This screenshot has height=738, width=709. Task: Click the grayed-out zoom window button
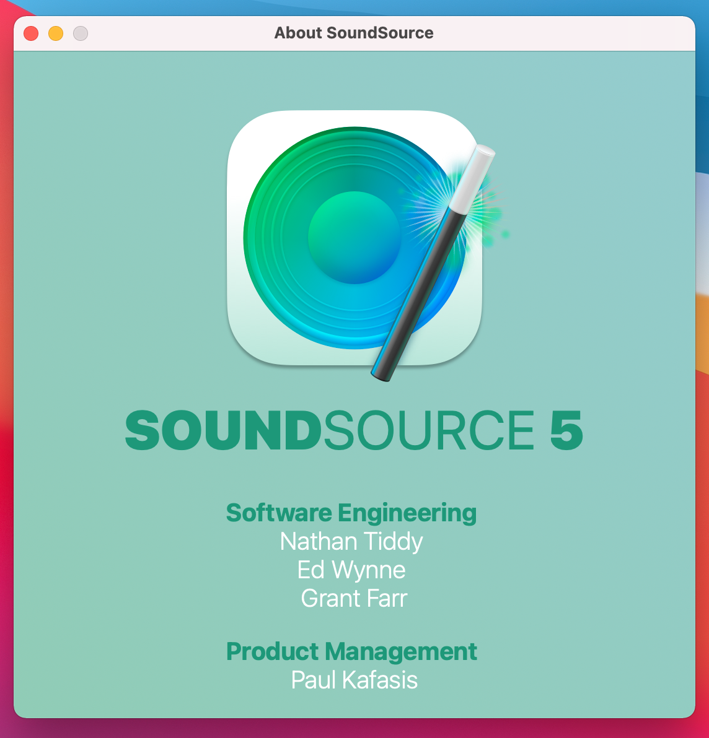coord(81,33)
